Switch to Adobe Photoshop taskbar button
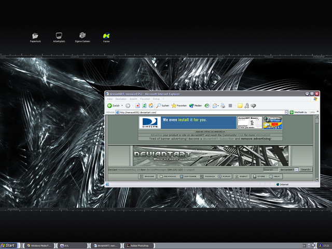Screen dimensions: 332x249 pos(139,245)
